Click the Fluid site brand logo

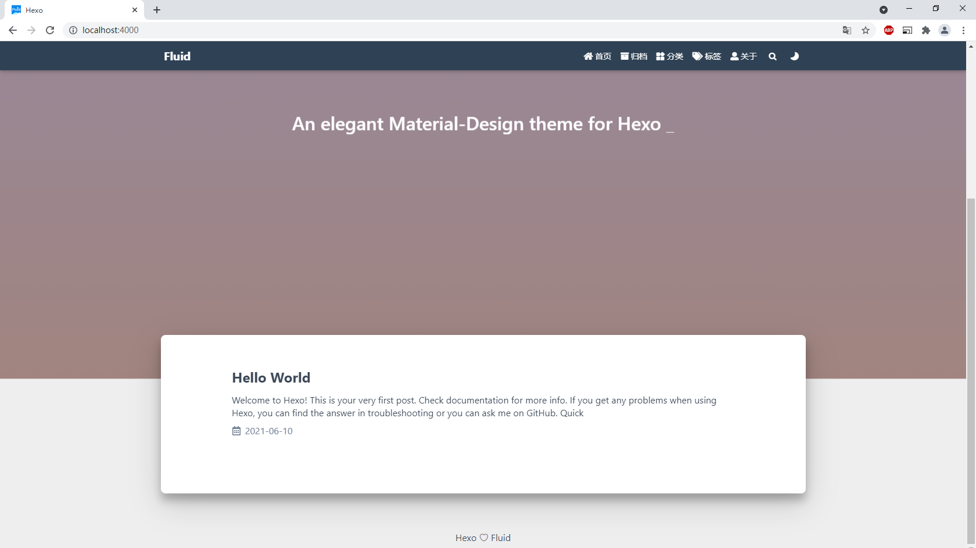177,56
